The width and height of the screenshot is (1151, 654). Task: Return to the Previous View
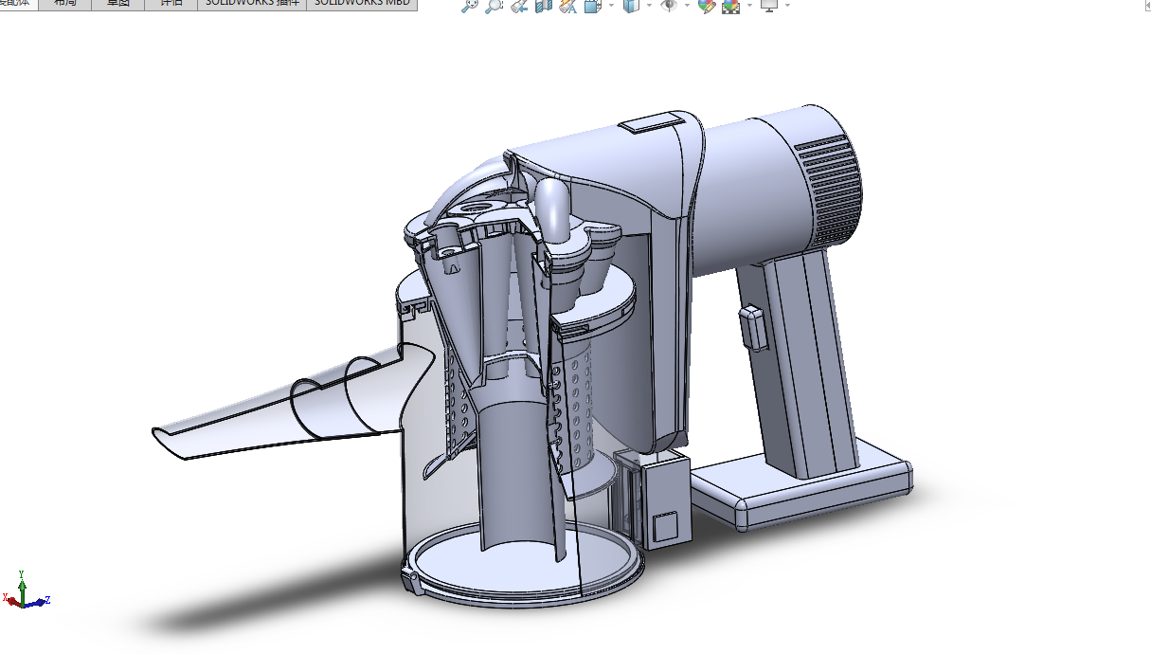pos(518,5)
